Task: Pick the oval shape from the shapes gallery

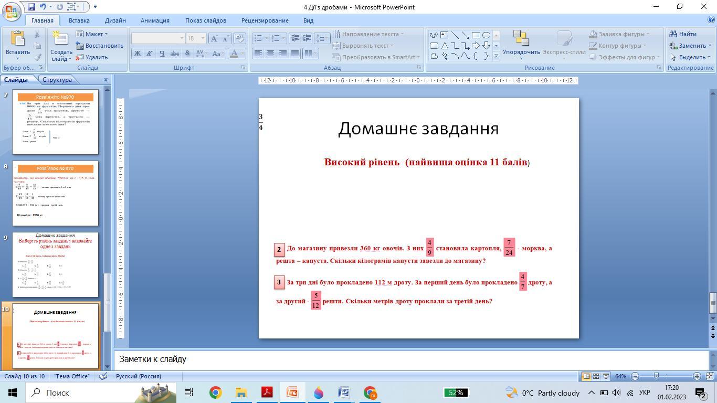Action: [x=486, y=35]
